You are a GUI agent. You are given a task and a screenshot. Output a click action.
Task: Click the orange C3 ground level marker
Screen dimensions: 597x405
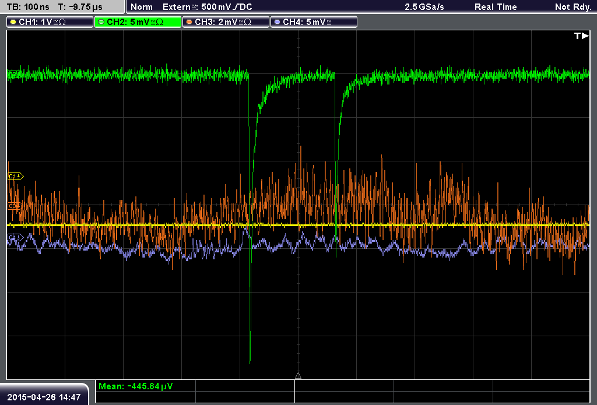coord(15,206)
